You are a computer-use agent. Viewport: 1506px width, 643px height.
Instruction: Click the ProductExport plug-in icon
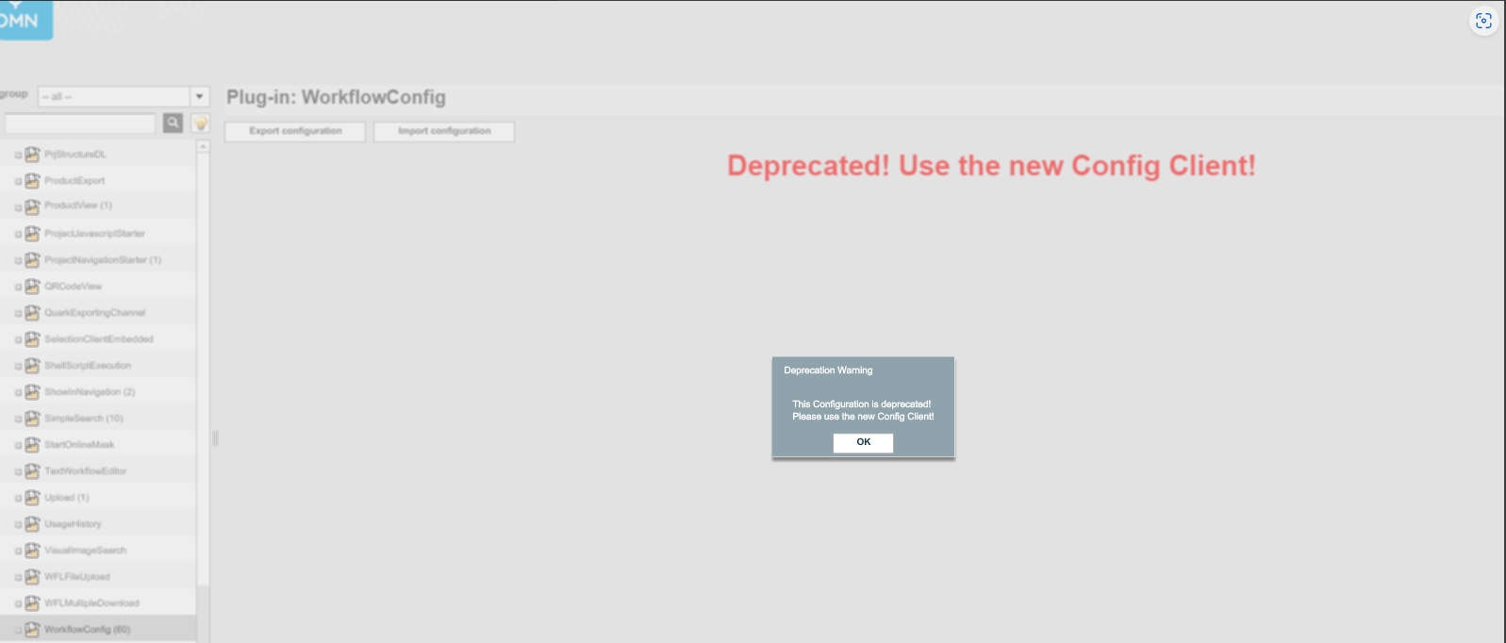(x=33, y=181)
